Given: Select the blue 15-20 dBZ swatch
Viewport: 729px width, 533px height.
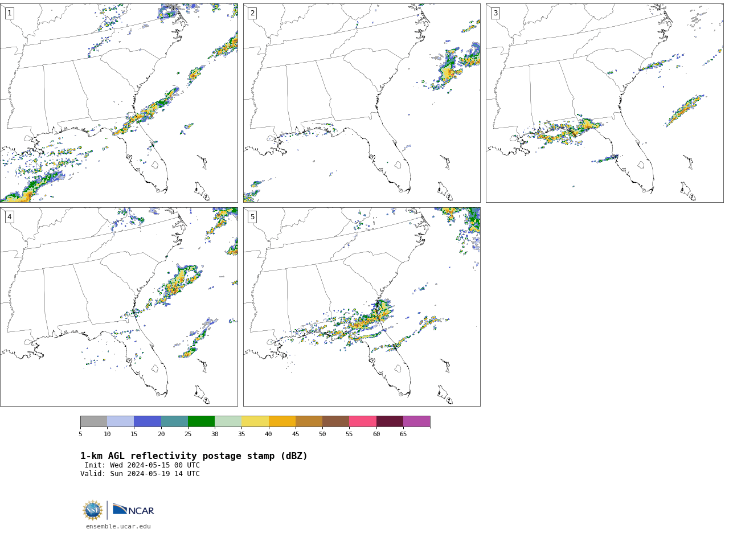Looking at the screenshot, I should 148,421.
